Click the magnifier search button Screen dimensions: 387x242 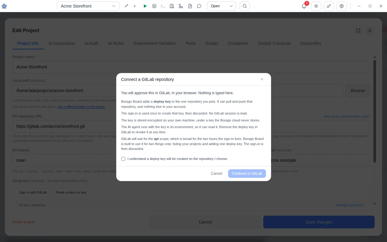pyautogui.click(x=245, y=6)
